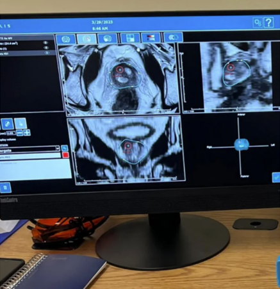Toggle visibility eye of the second list row
The width and height of the screenshot is (280, 289).
pos(46,48)
